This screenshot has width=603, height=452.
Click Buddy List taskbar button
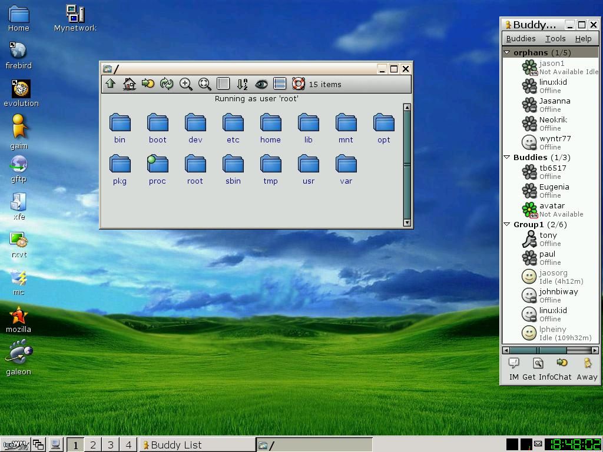click(197, 445)
